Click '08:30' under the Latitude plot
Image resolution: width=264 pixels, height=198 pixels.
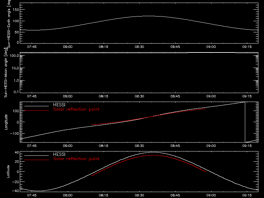coord(139,195)
